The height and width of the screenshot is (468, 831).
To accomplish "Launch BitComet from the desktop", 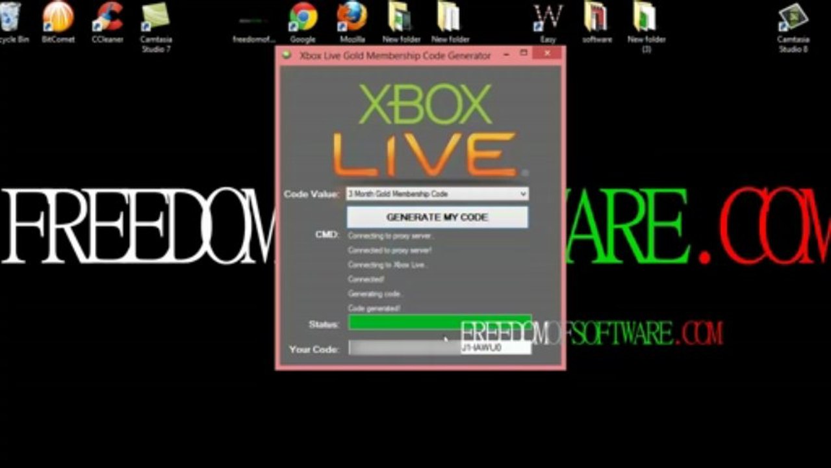I will [x=58, y=21].
